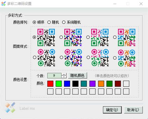Viewport: 148px width, 119px height.
Task: Select radio for third round-corner QR pattern
Action: click(x=88, y=57)
